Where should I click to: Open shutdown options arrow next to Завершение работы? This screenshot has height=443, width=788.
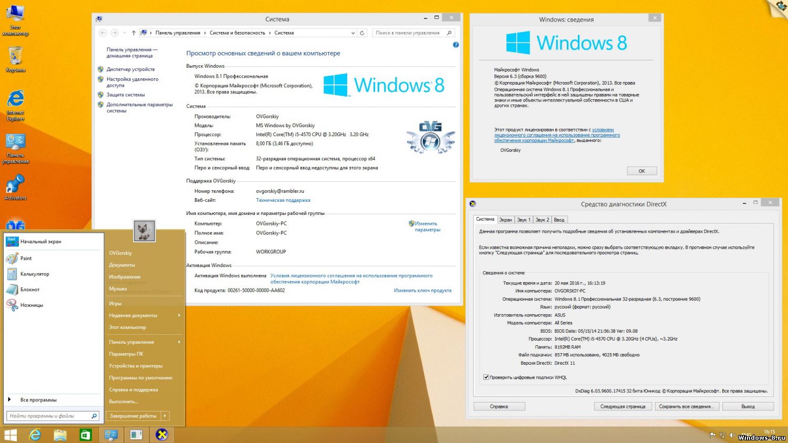(165, 416)
